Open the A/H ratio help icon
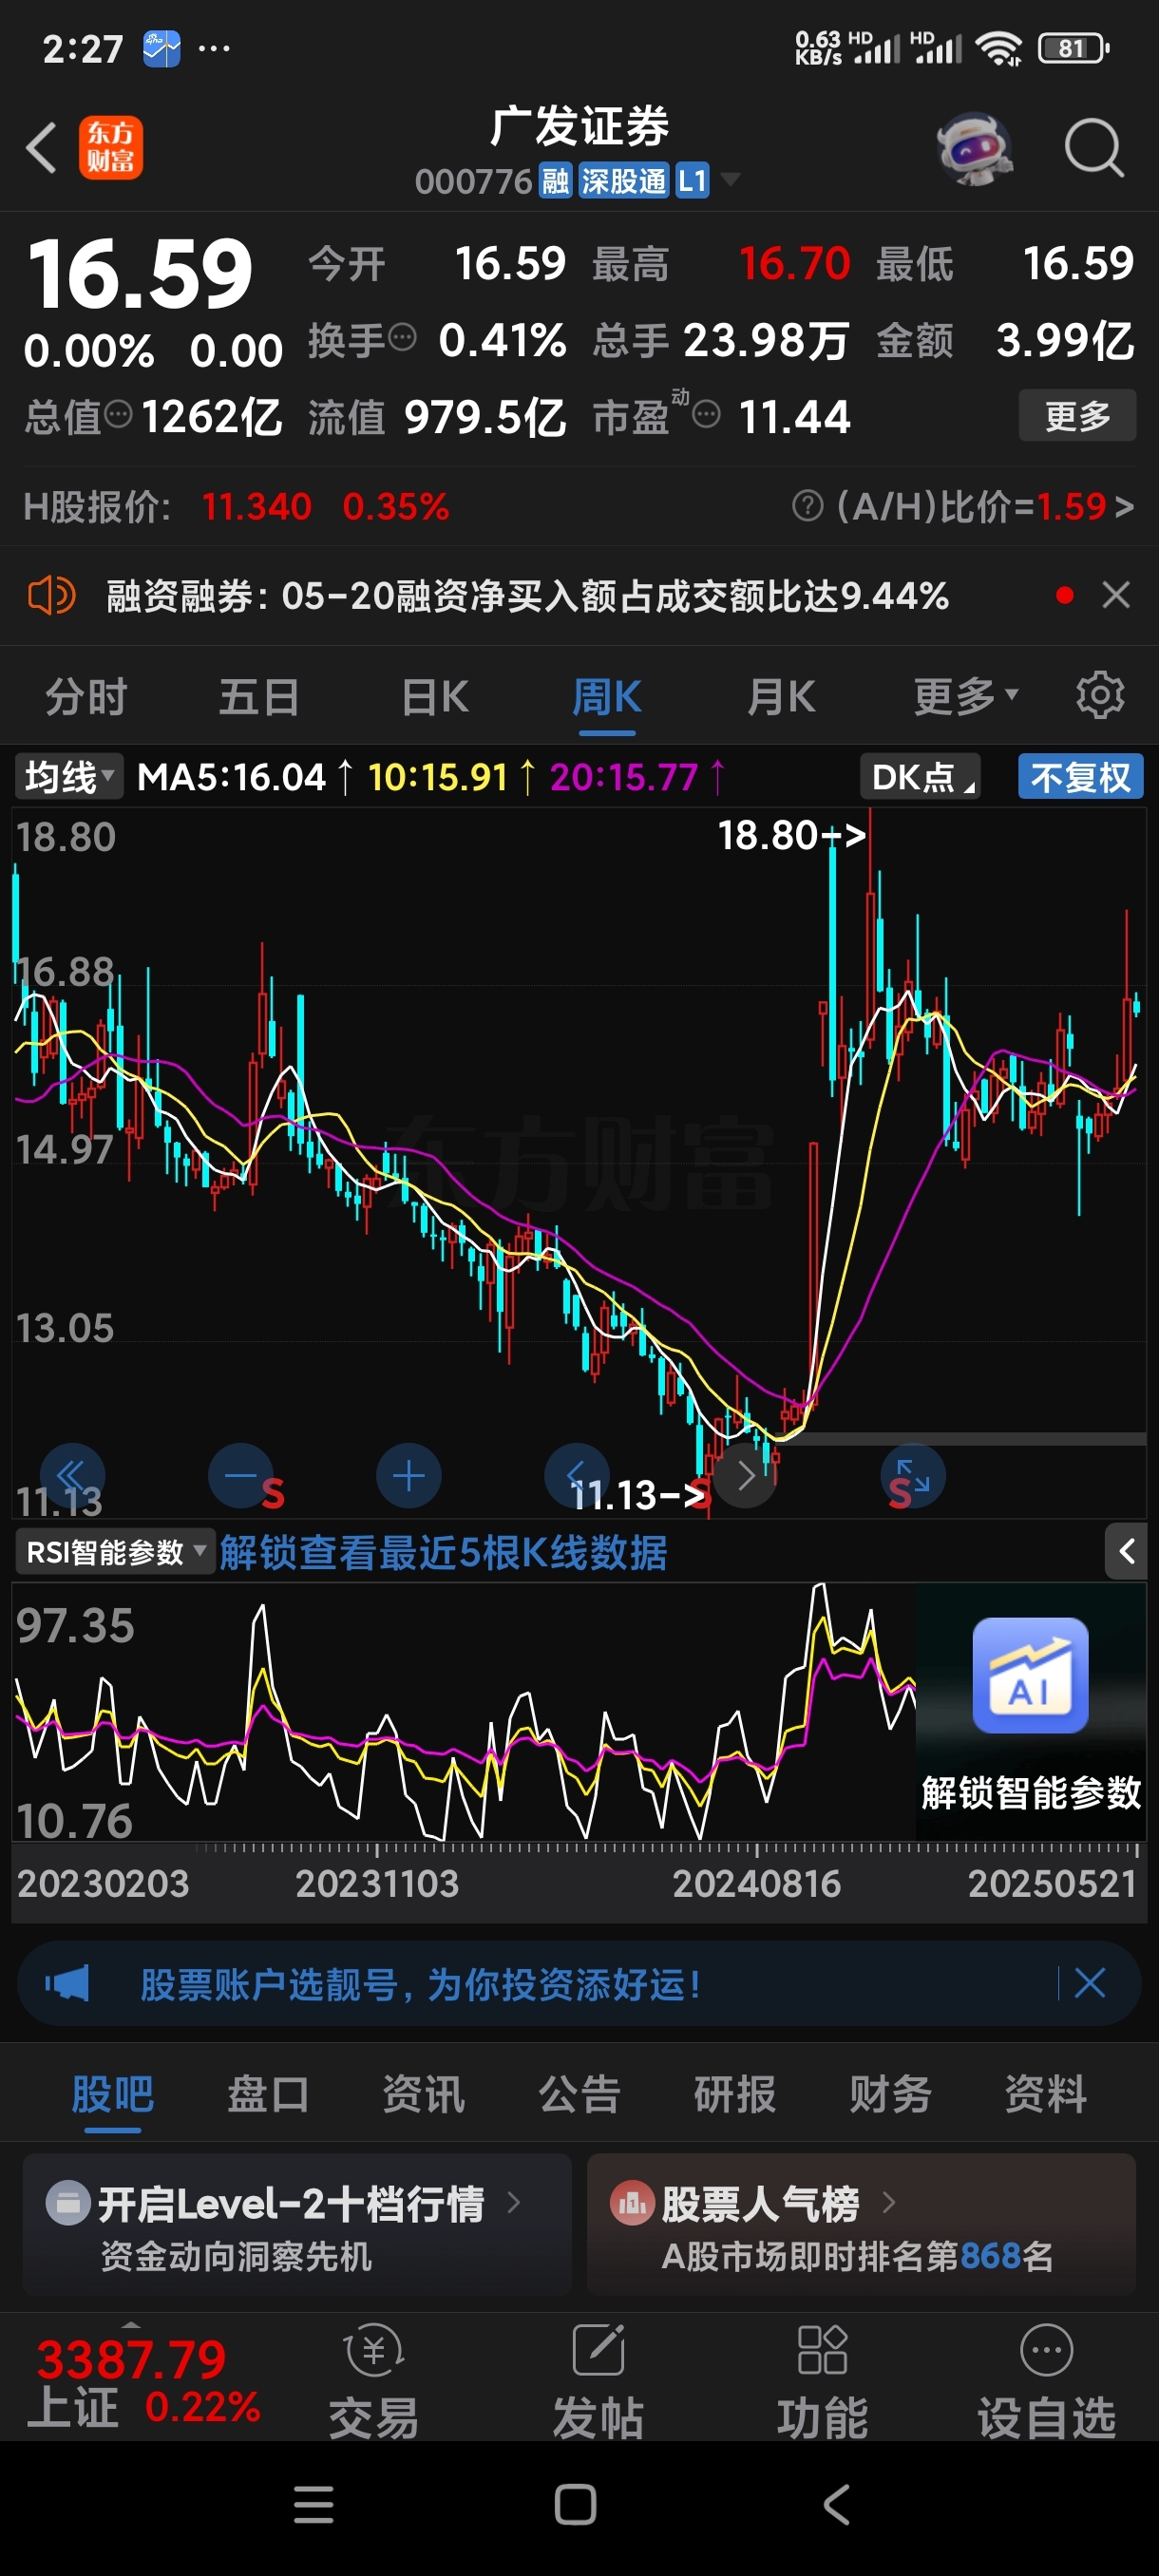Viewport: 1159px width, 2576px height. (x=807, y=506)
